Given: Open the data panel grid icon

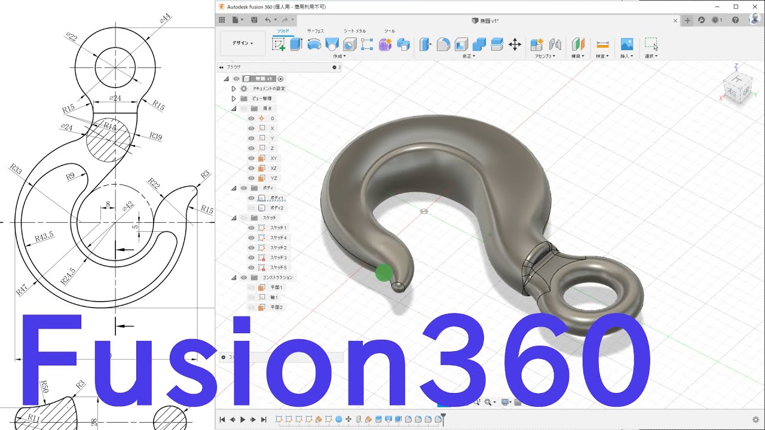Looking at the screenshot, I should 222,20.
